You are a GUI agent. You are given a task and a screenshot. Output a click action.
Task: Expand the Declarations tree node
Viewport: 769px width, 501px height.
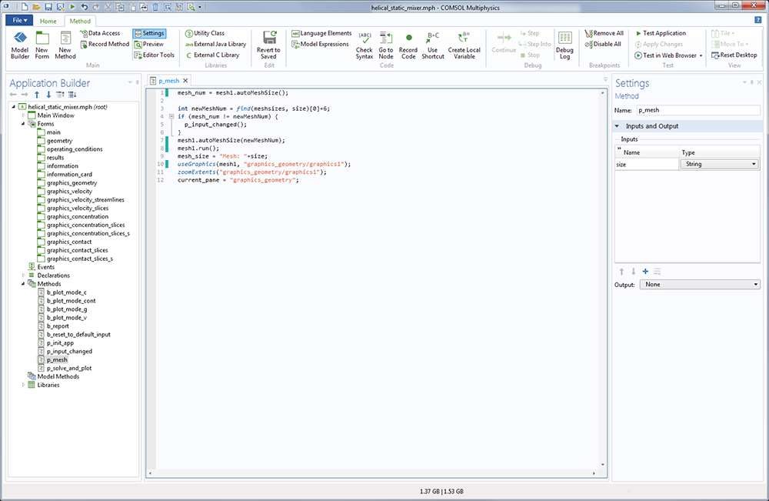22,276
